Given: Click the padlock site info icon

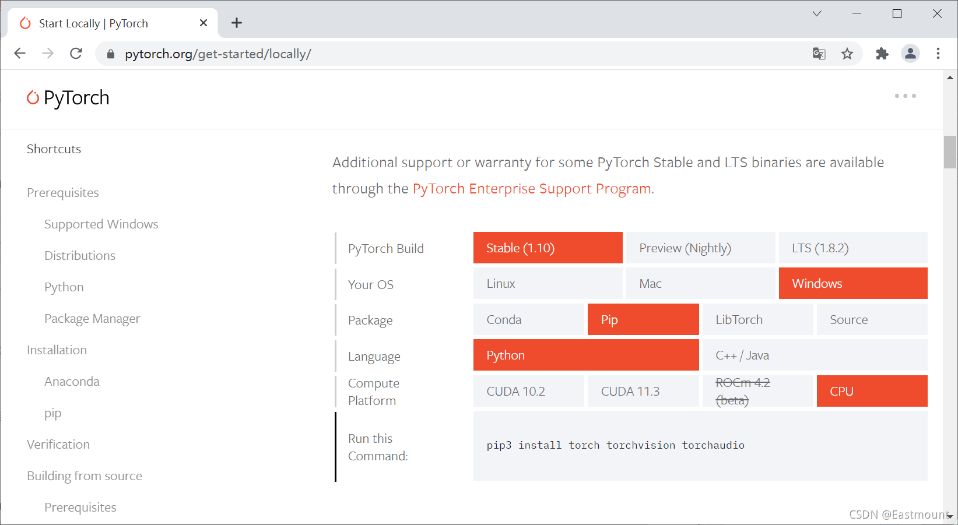Looking at the screenshot, I should [x=111, y=54].
